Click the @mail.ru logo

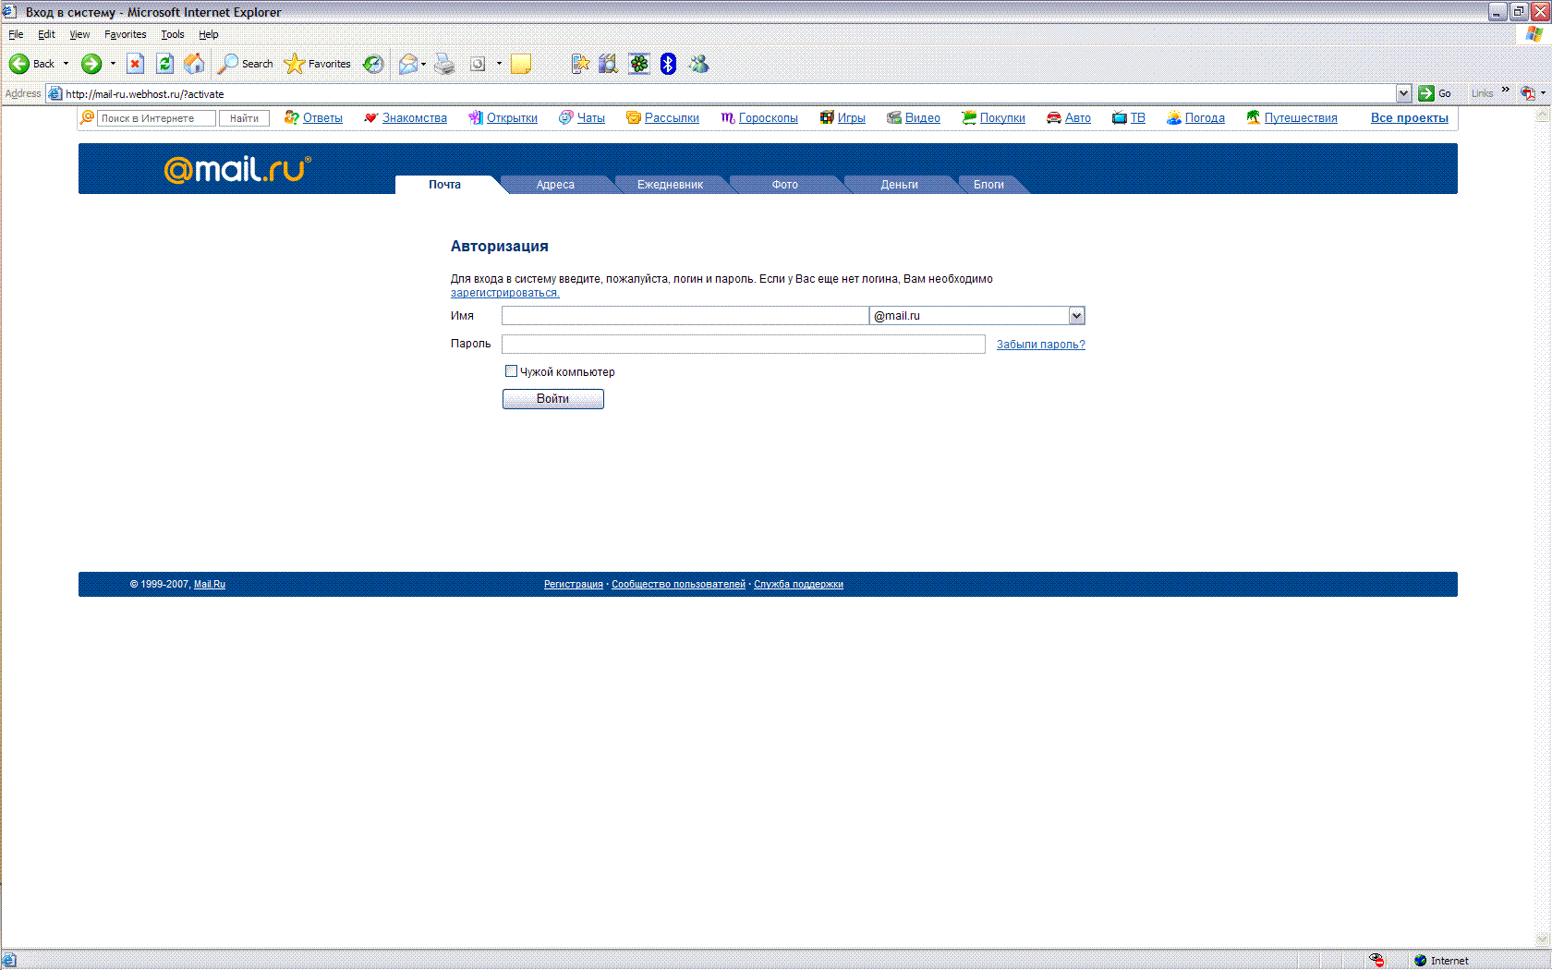(x=237, y=169)
